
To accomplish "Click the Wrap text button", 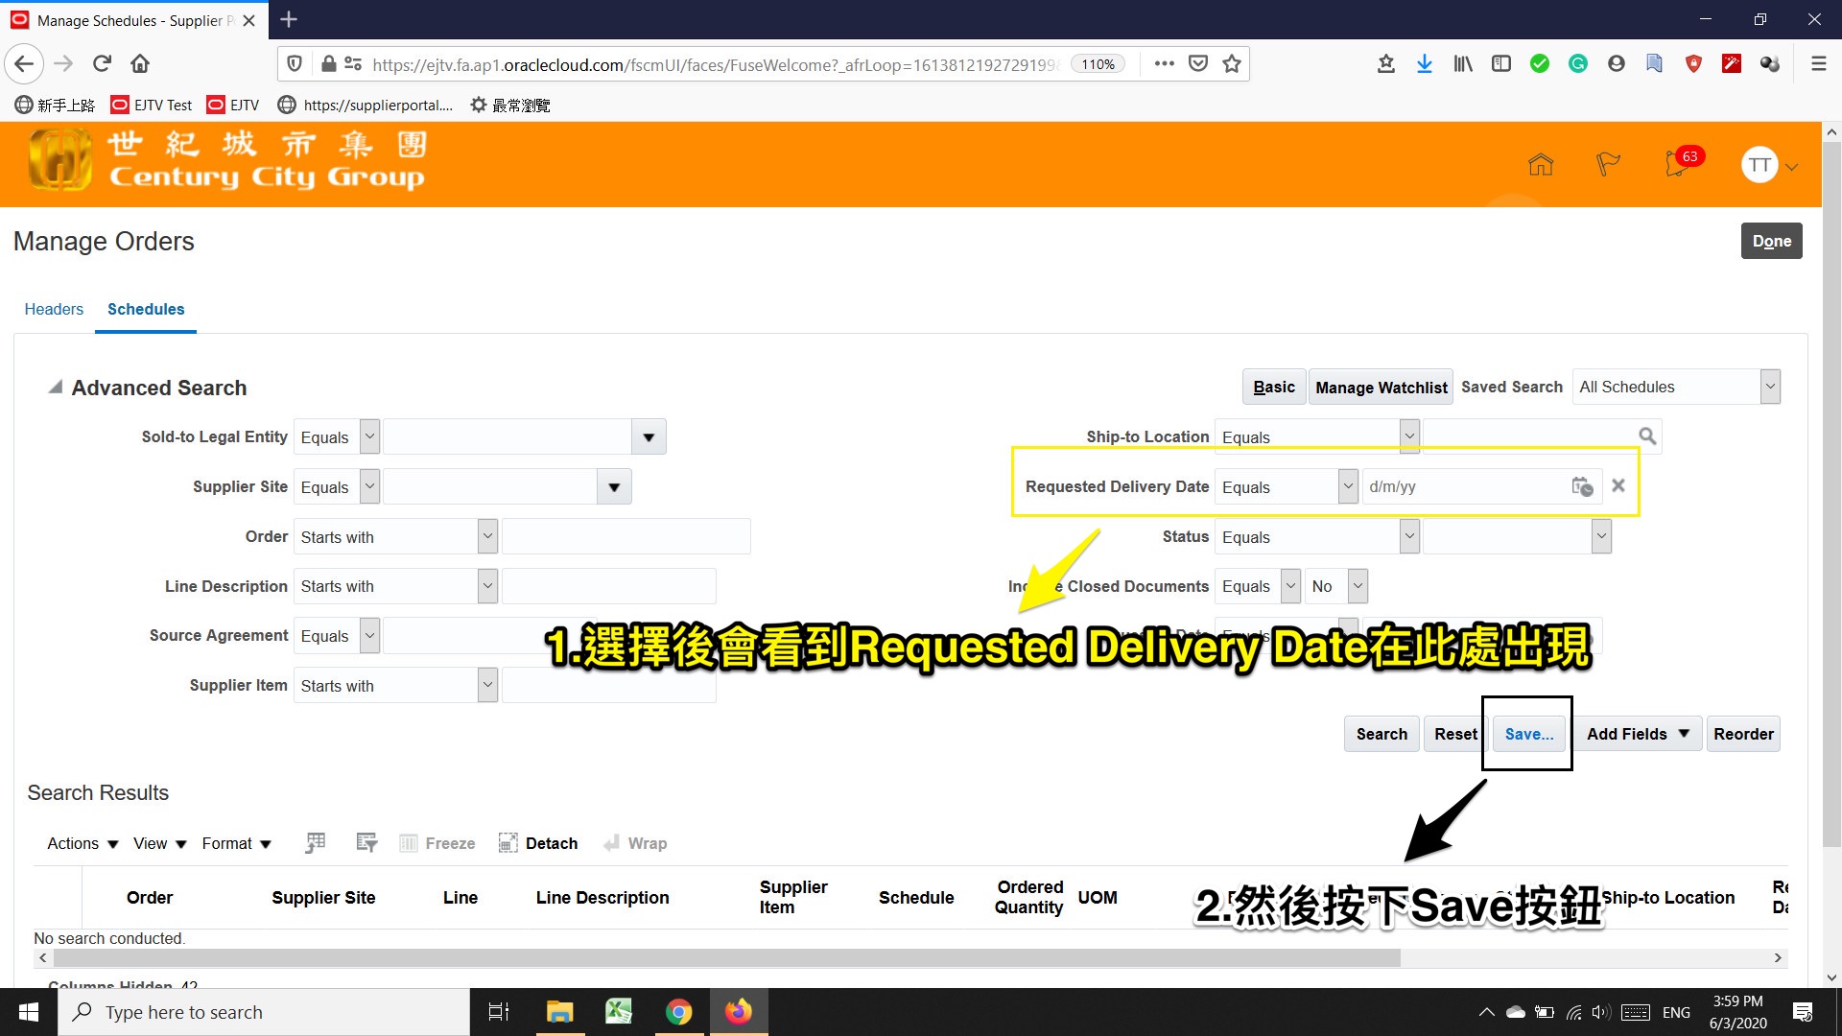I will [x=635, y=843].
